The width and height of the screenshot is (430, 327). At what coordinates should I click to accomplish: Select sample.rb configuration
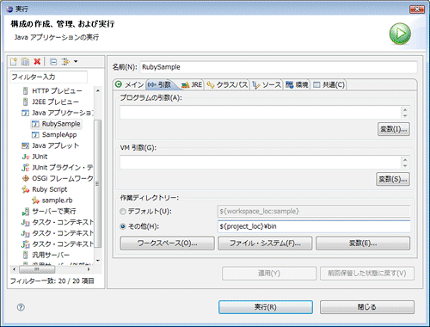point(57,201)
